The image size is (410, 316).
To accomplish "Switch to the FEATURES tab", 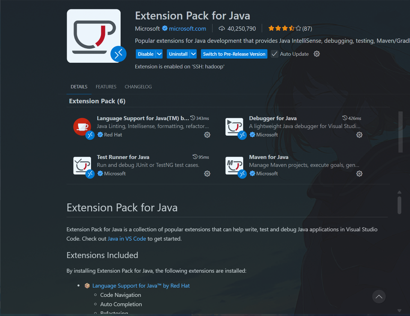I will point(106,87).
